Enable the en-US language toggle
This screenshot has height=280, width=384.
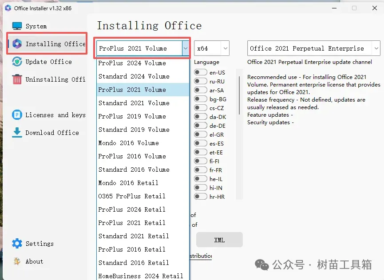(x=201, y=72)
